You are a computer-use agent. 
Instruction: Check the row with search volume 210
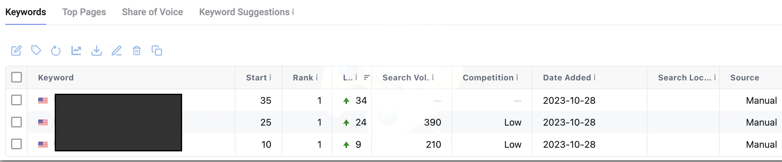pos(16,144)
